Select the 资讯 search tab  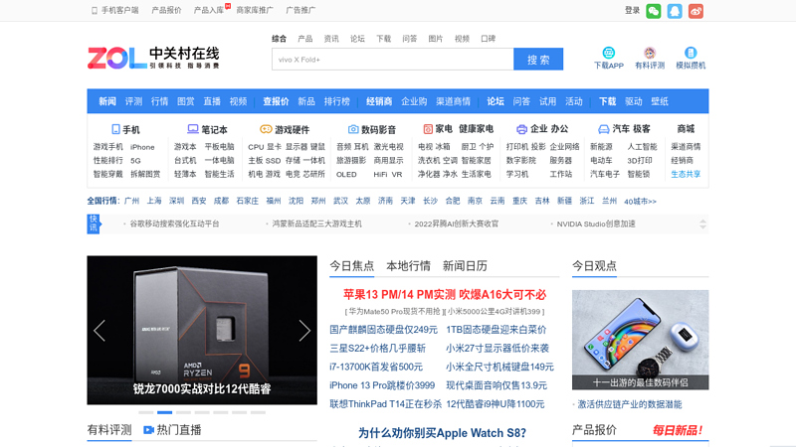(331, 39)
